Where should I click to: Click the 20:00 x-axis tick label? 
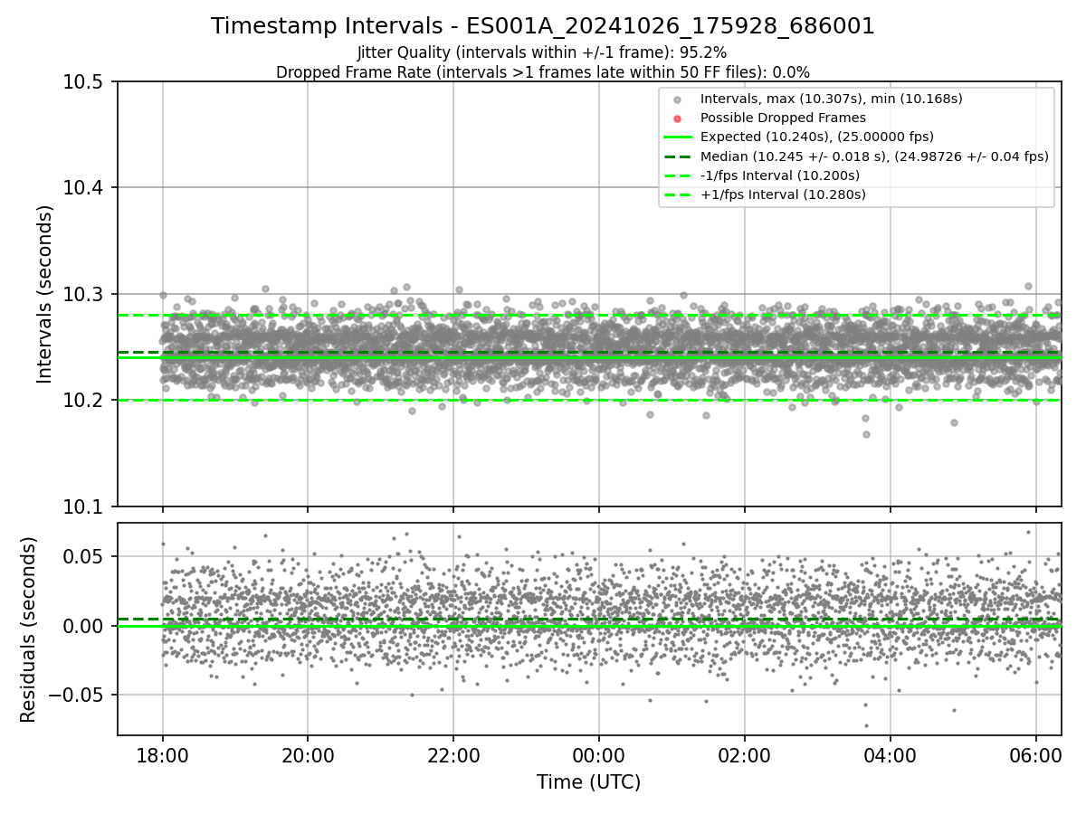(x=308, y=755)
